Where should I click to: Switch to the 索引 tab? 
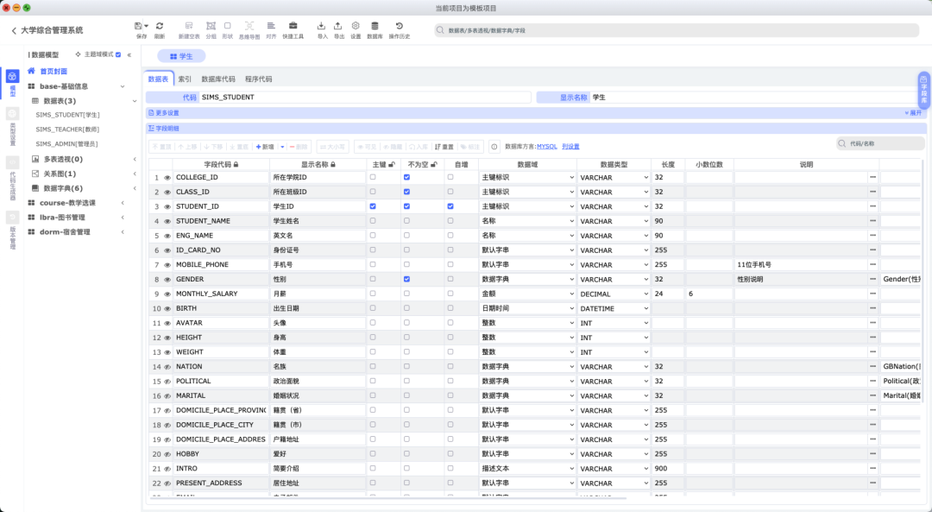pos(185,79)
